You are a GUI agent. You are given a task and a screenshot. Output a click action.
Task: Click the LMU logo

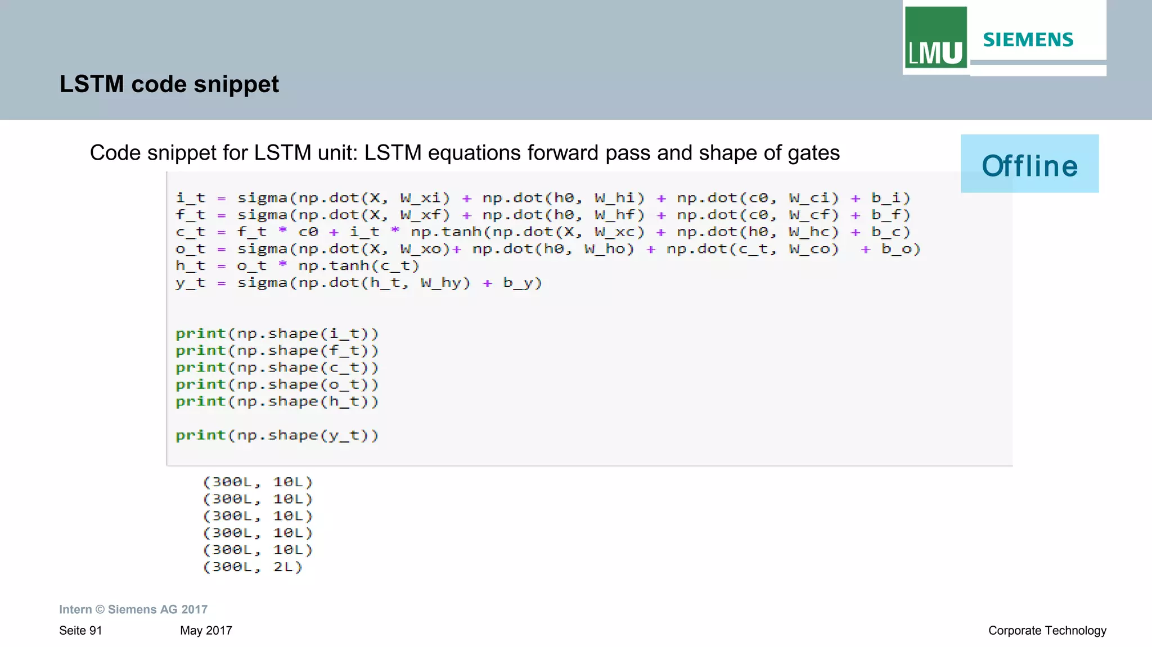coord(935,38)
